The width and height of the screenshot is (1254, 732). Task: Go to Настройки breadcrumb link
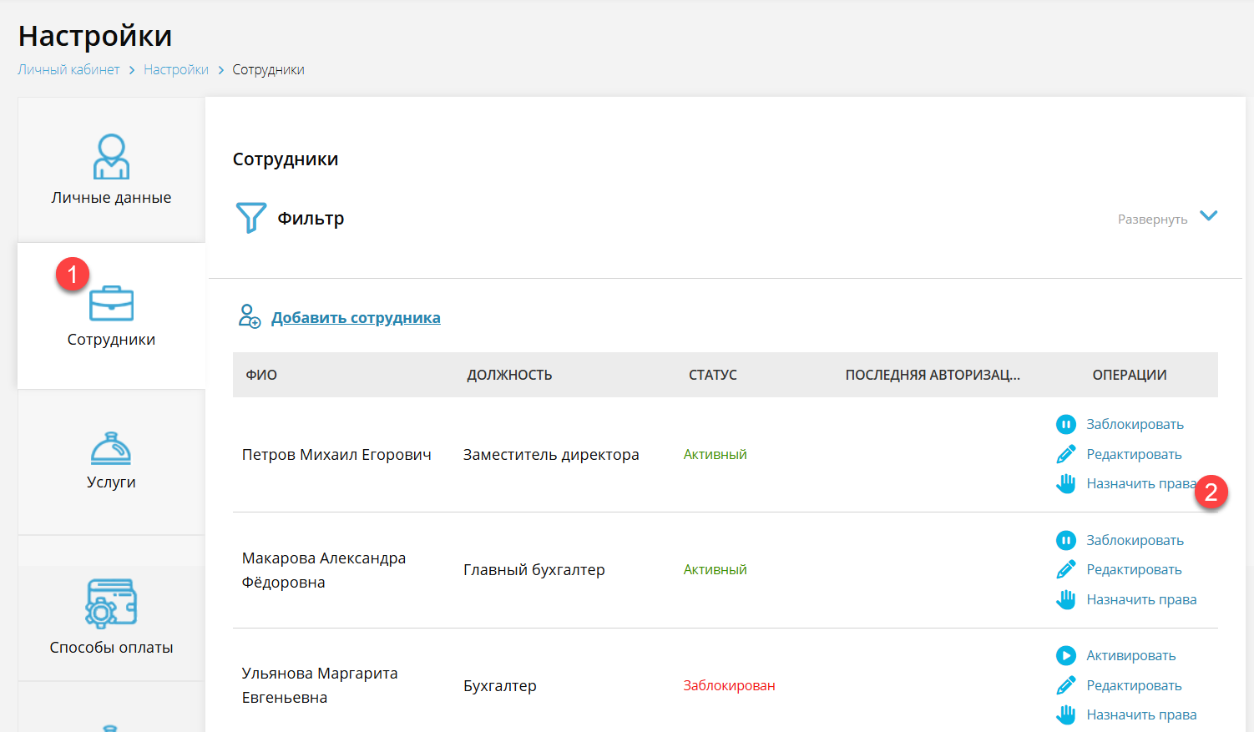(x=176, y=70)
